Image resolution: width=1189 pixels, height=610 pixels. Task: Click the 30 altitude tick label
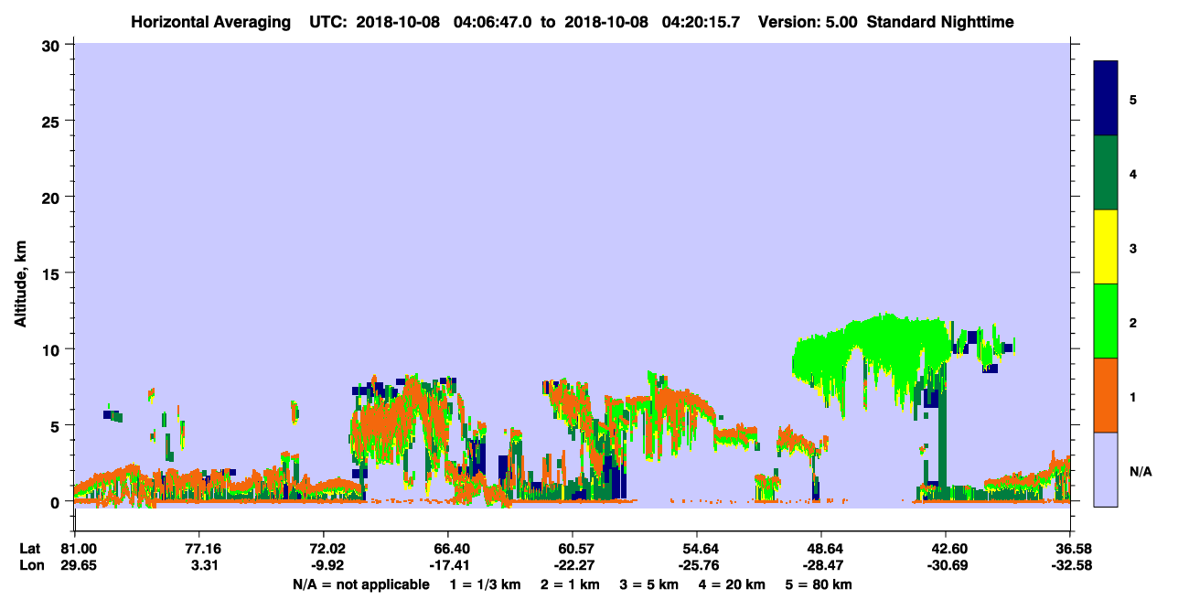point(52,45)
